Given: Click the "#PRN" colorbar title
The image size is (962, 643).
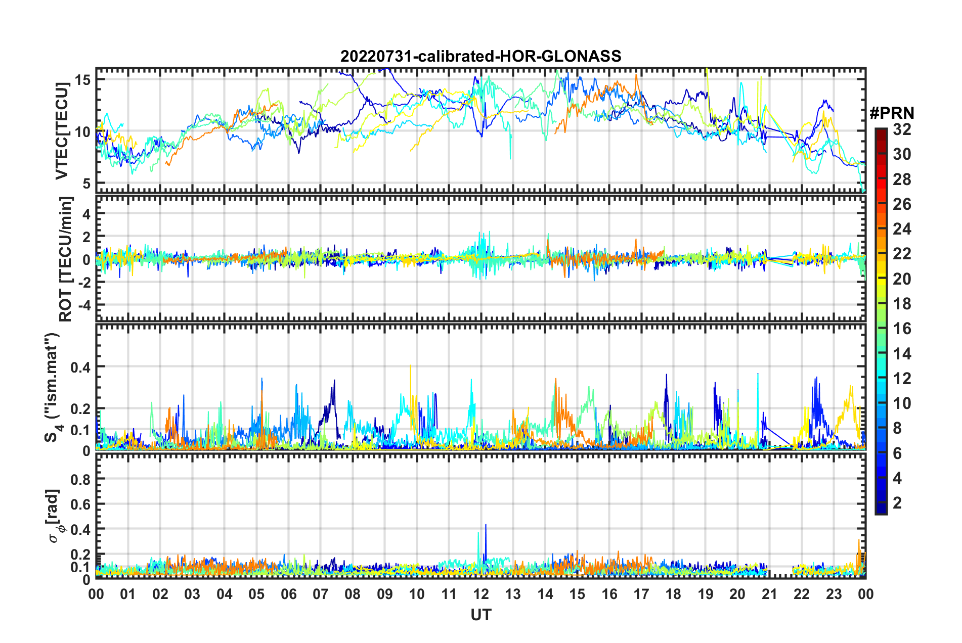Looking at the screenshot, I should point(892,113).
